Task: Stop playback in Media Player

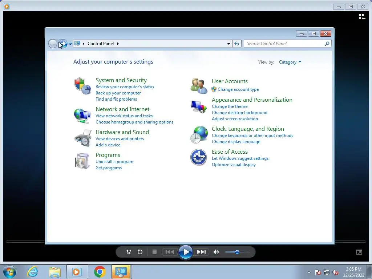Action: point(154,252)
